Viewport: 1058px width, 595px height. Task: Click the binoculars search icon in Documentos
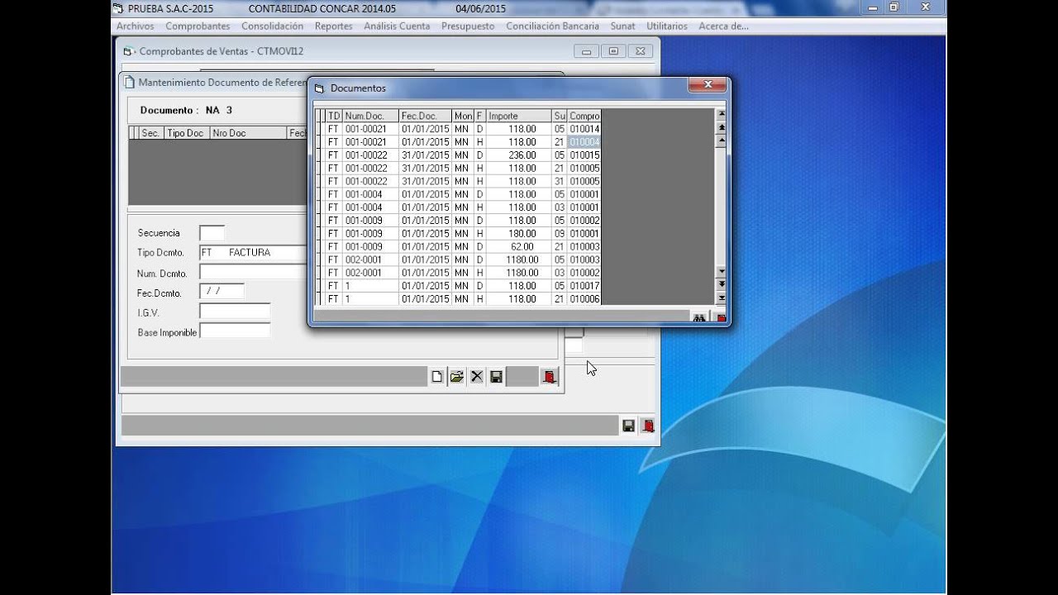[x=699, y=317]
